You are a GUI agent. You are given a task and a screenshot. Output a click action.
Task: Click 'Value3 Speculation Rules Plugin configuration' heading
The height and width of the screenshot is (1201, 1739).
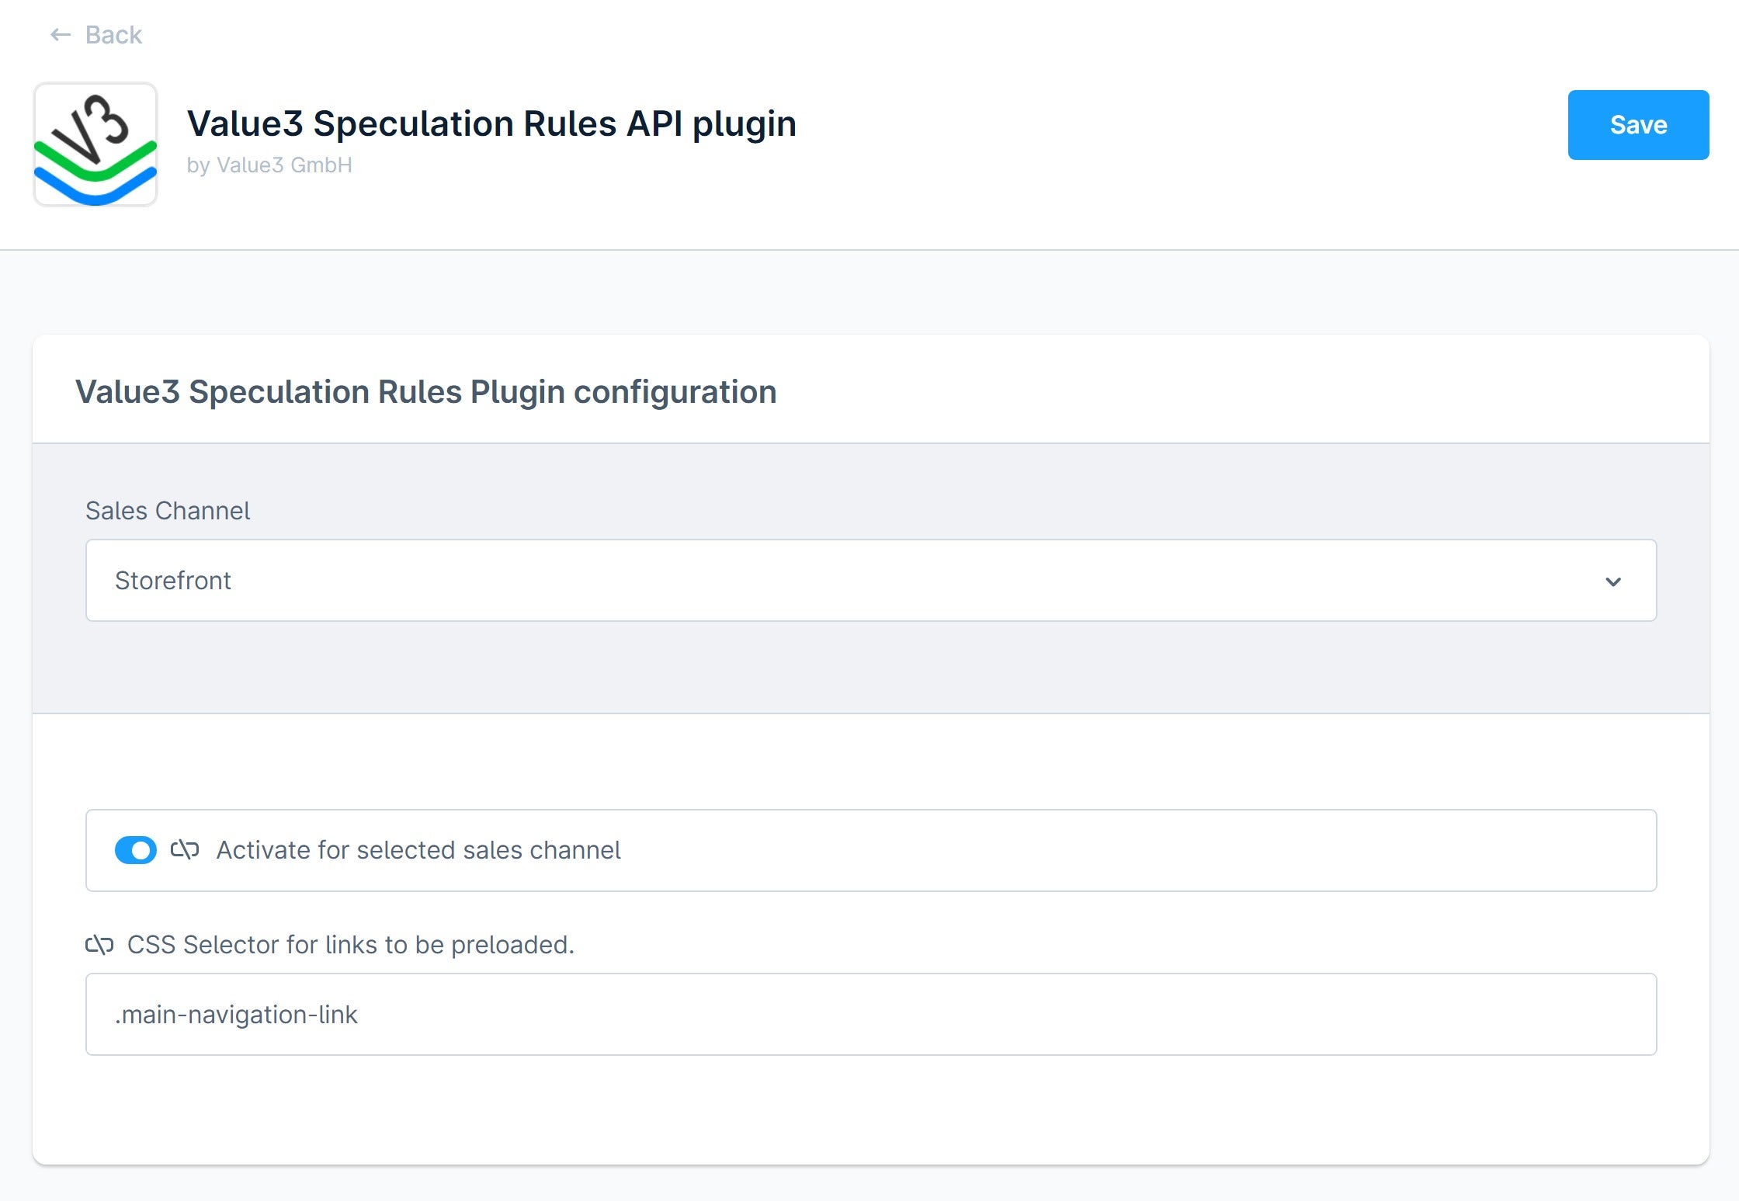[x=425, y=392]
